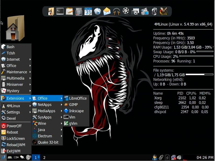This screenshot has width=215, height=161.
Task: Expand the 4MLinux submenu arrow
Action: coord(30,106)
